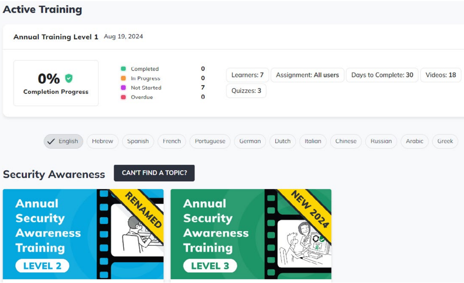This screenshot has height=283, width=464.
Task: Click the Days to Complete: 30 tag
Action: click(x=382, y=75)
